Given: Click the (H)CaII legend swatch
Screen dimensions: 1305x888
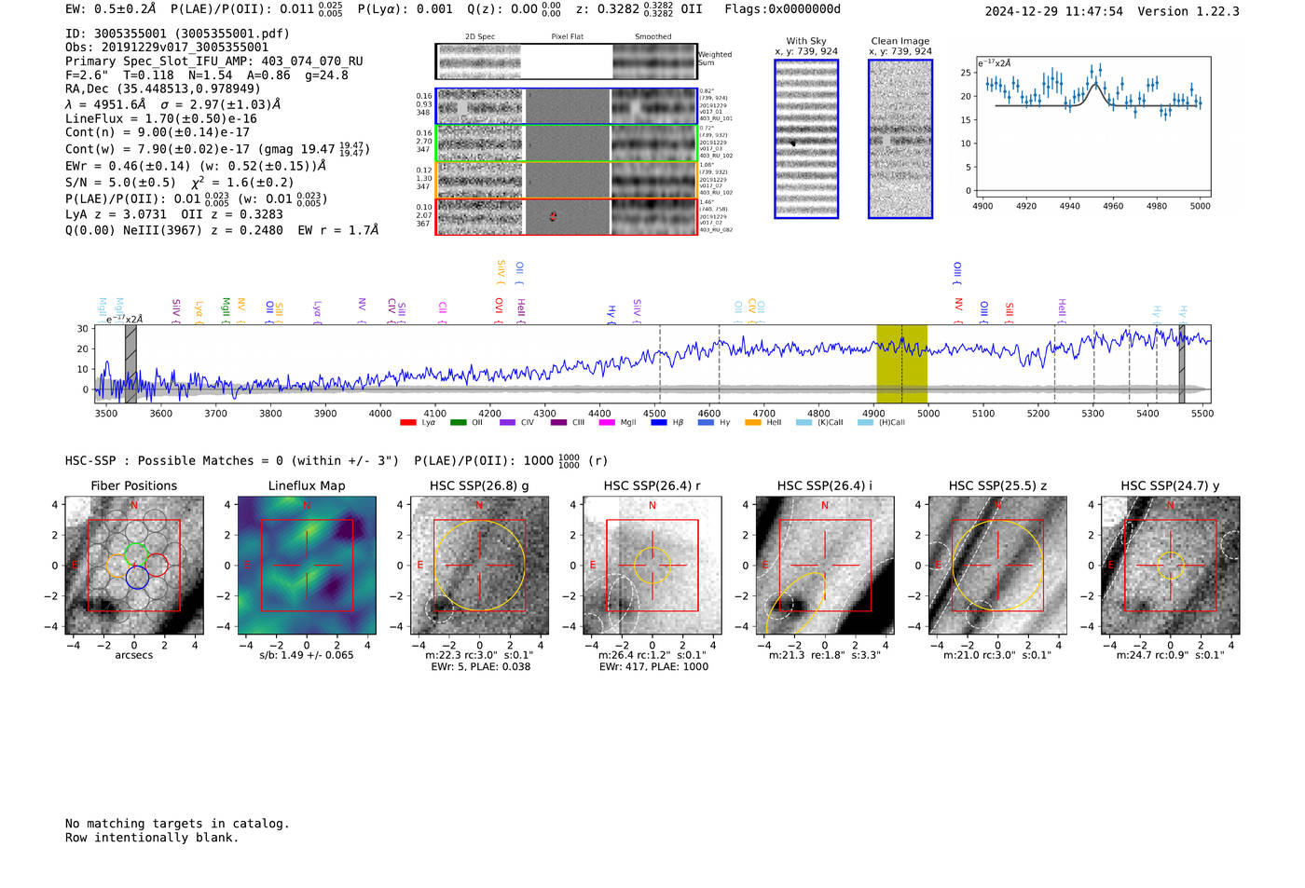Looking at the screenshot, I should 865,423.
